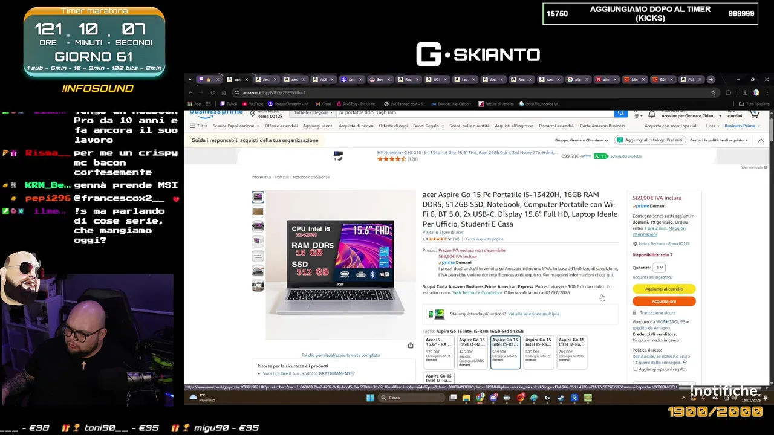Tick the Aggiungi opzioni regalo checkbox
The width and height of the screenshot is (774, 435).
[635, 369]
